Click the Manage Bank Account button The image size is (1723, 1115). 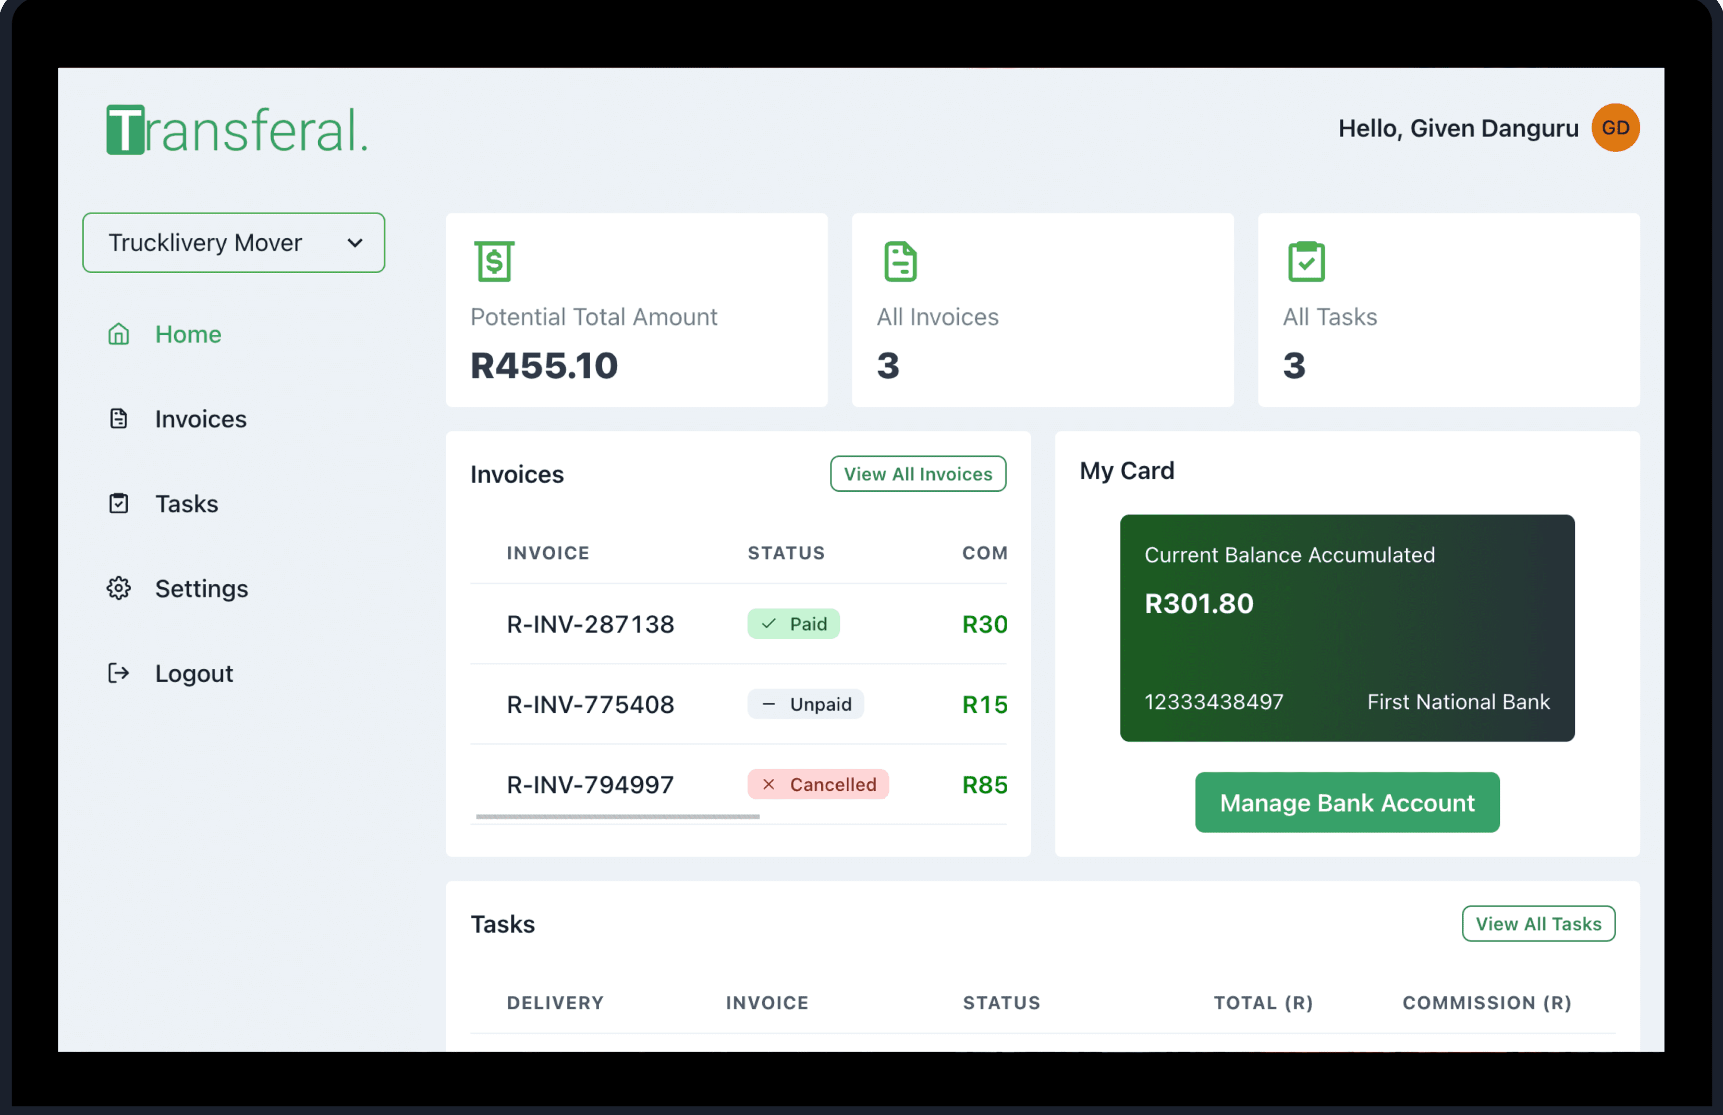[1347, 802]
